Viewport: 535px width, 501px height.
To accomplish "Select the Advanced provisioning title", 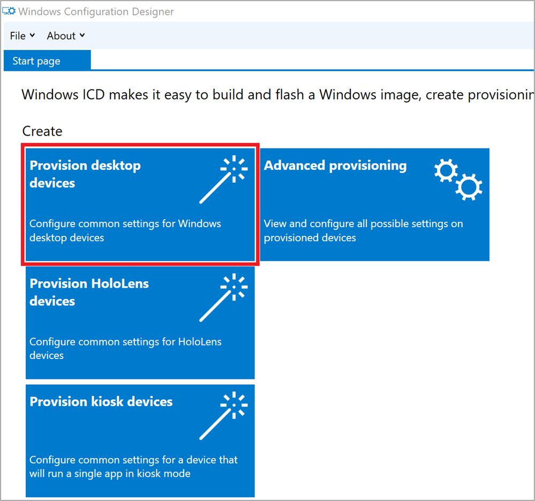I will (x=335, y=166).
